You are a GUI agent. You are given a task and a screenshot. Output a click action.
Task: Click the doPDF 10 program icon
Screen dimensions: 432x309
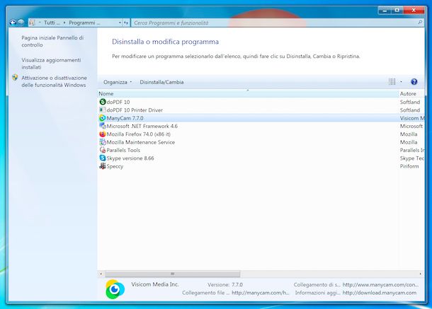103,102
